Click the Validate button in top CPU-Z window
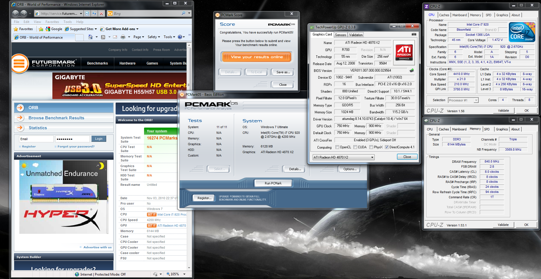This screenshot has height=279, width=541. click(503, 110)
